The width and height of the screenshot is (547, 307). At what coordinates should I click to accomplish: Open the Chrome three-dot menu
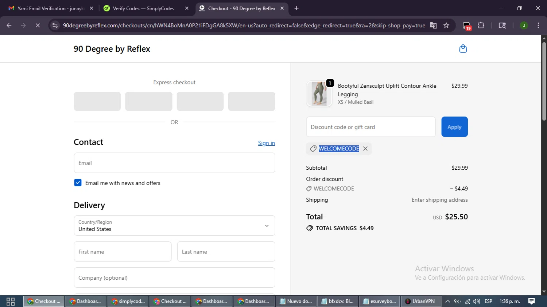pyautogui.click(x=538, y=25)
